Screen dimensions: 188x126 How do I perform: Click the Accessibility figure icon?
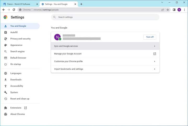pyautogui.click(x=5, y=86)
